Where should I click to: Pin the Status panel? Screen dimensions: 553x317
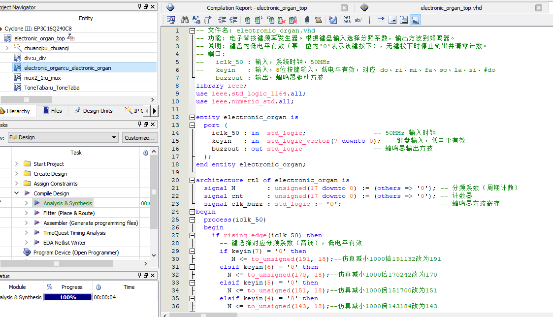click(x=140, y=275)
